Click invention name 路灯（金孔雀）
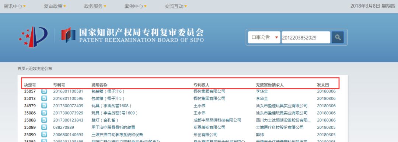The height and width of the screenshot is (142, 398). click(105, 120)
